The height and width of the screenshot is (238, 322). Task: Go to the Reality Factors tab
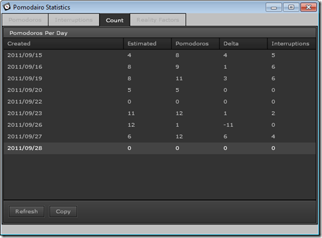pyautogui.click(x=158, y=20)
